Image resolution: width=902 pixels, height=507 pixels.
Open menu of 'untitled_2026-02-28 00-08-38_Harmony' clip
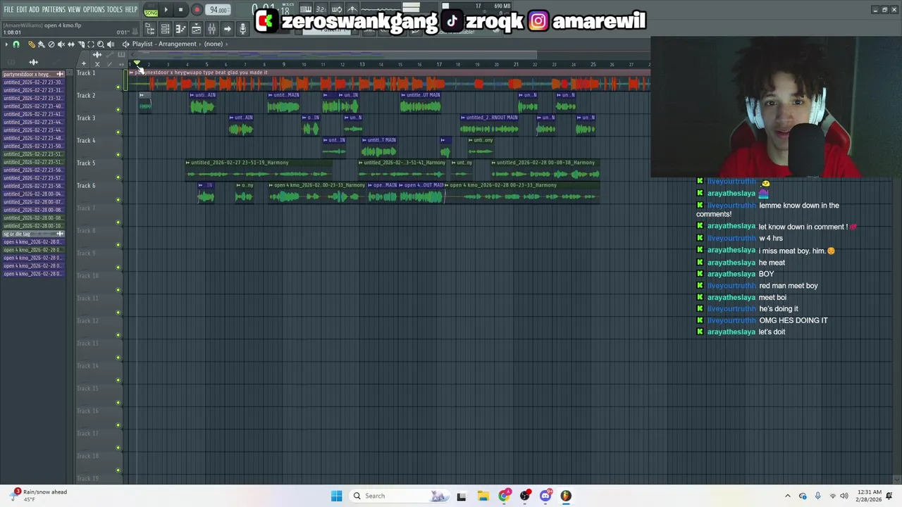coord(493,163)
